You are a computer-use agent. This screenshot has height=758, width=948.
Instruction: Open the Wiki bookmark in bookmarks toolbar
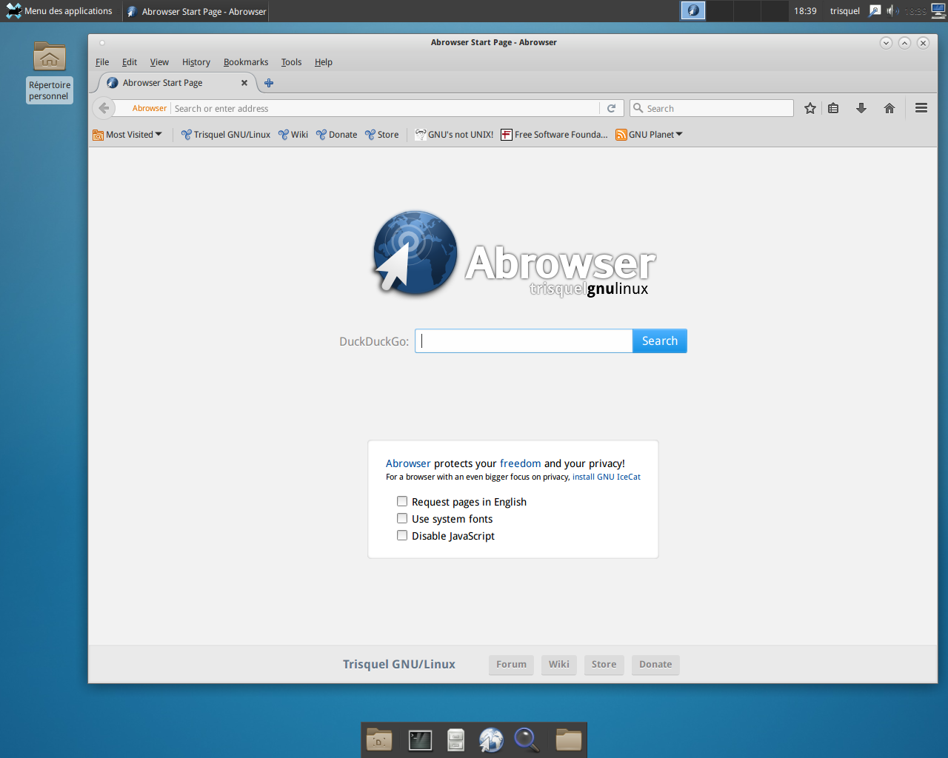[293, 135]
